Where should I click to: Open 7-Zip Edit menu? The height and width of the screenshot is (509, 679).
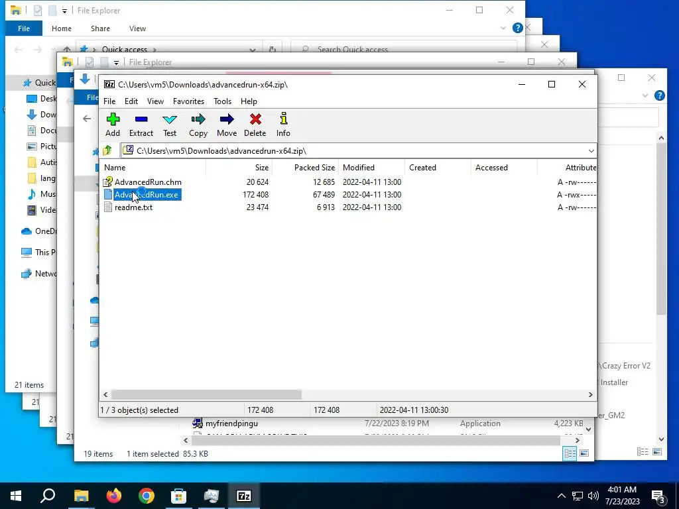[x=131, y=101]
